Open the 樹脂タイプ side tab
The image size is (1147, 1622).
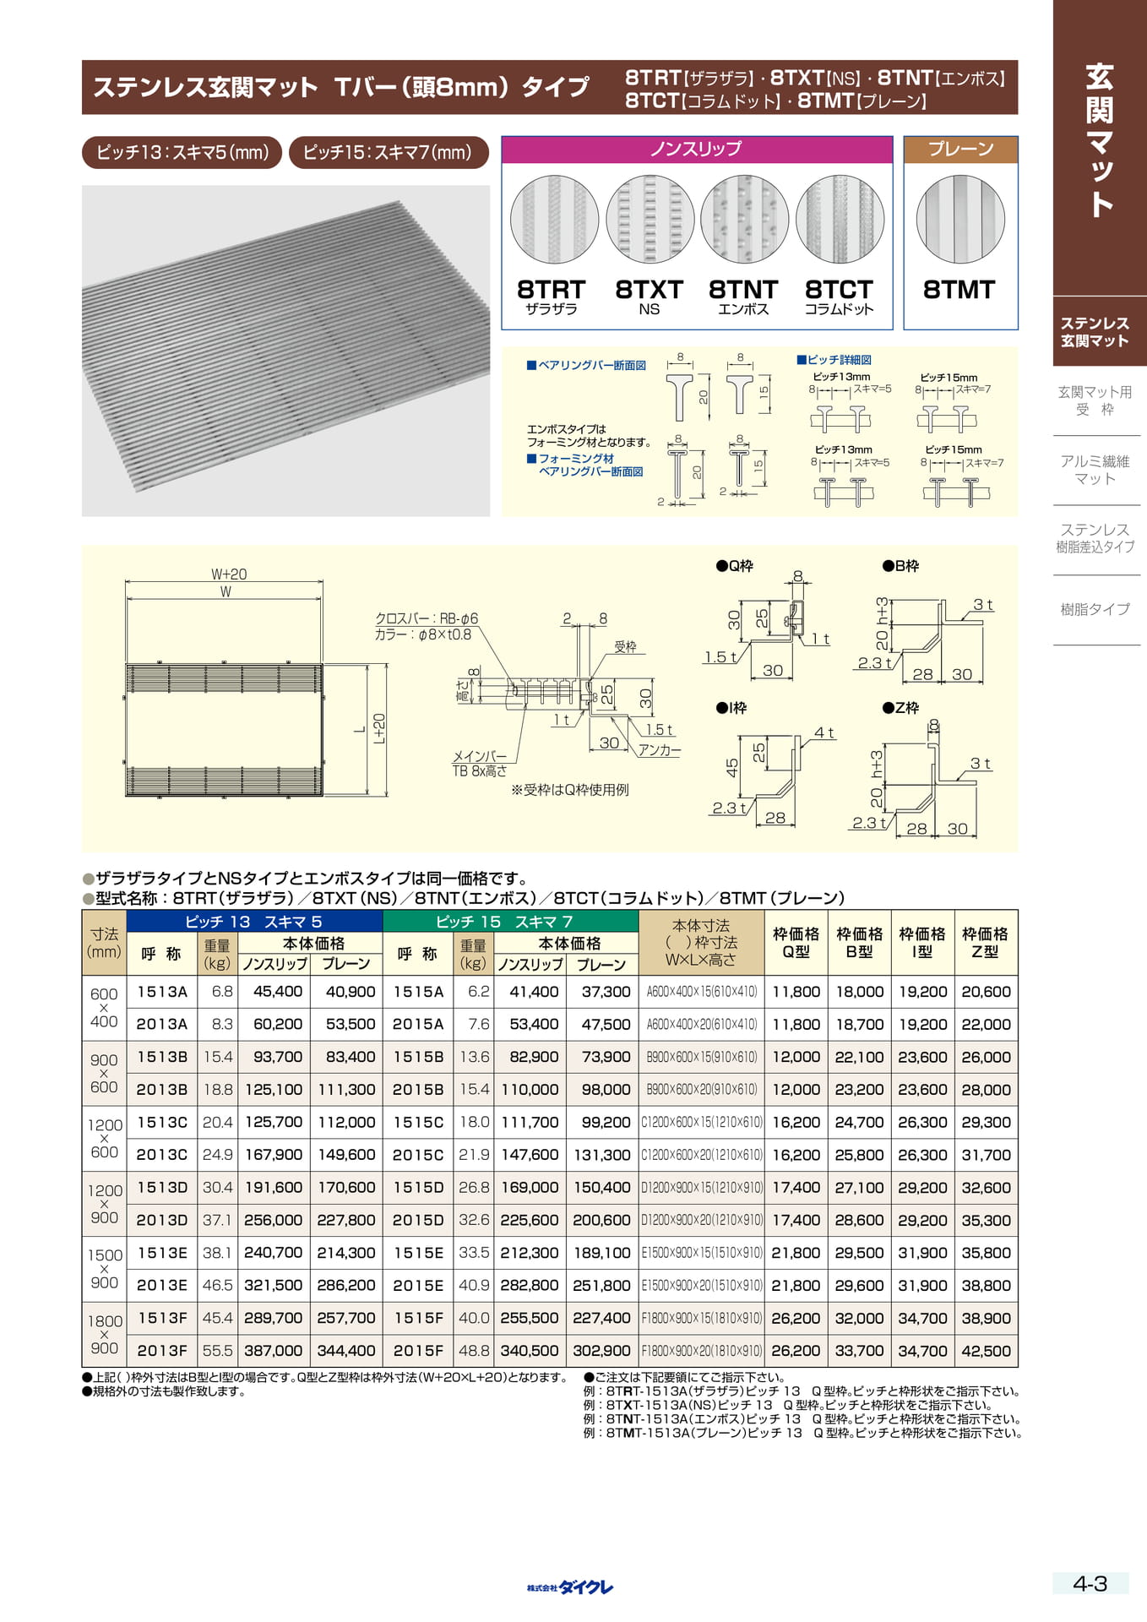(1095, 609)
